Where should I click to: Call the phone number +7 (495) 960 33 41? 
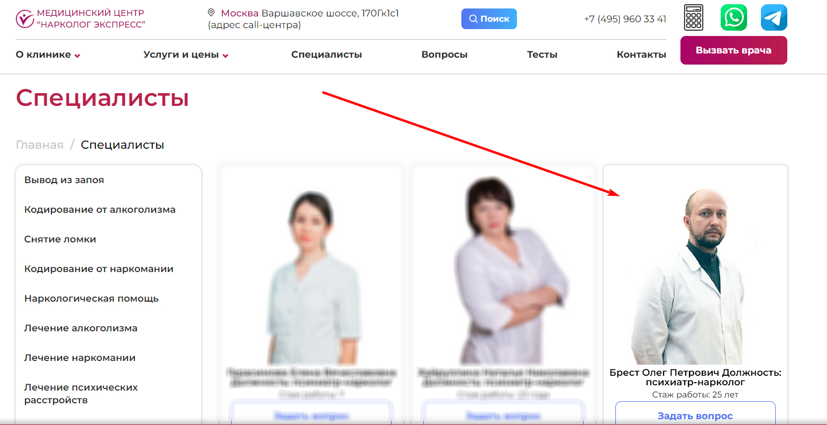pyautogui.click(x=625, y=19)
